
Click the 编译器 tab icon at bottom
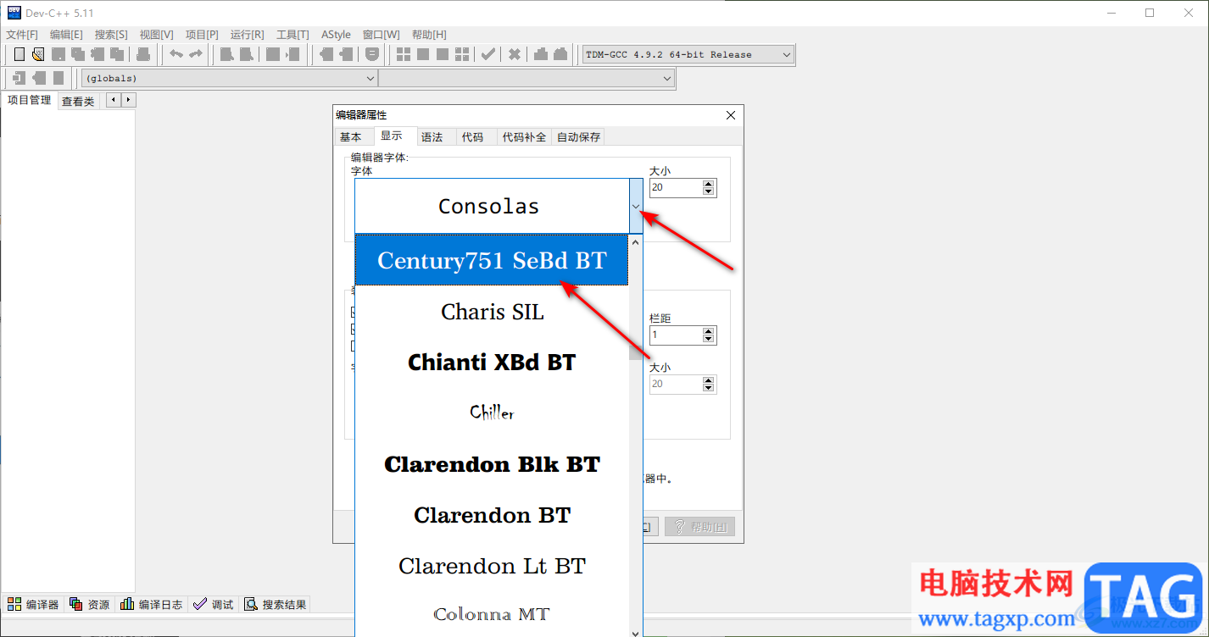[x=14, y=604]
